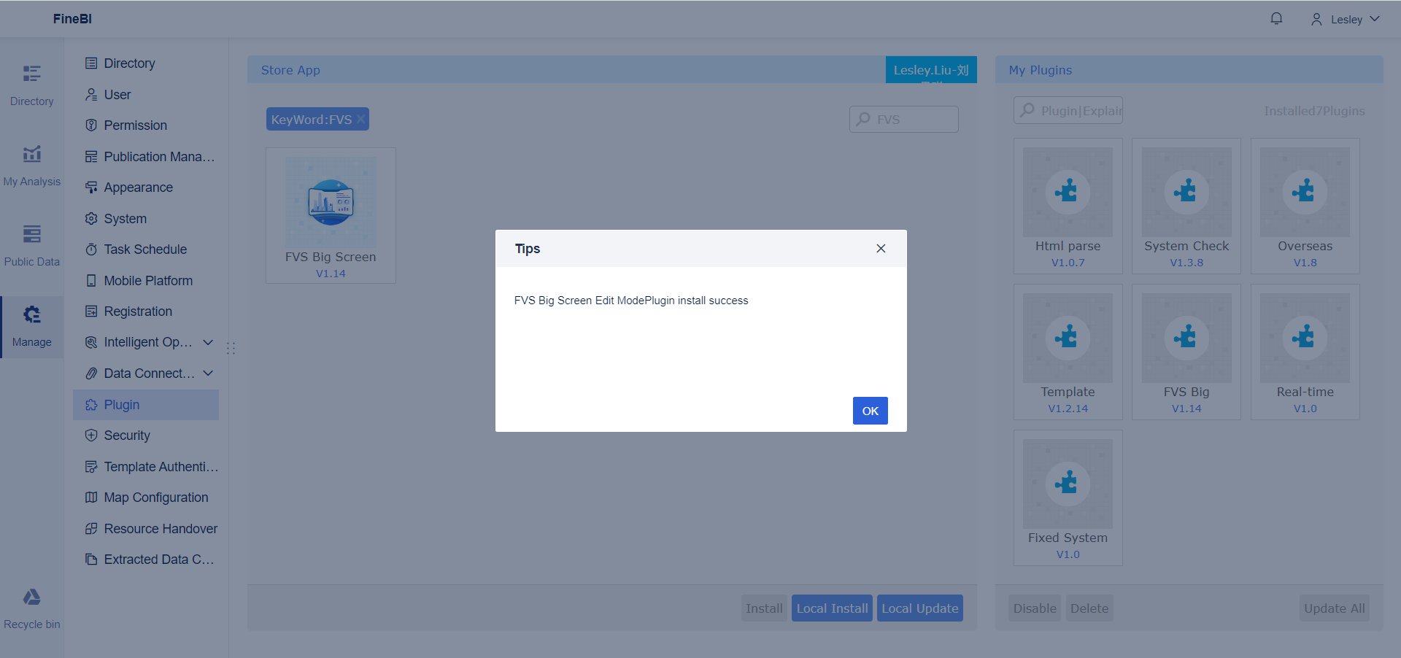This screenshot has width=1401, height=658.
Task: Open the notifications bell
Action: [x=1276, y=19]
